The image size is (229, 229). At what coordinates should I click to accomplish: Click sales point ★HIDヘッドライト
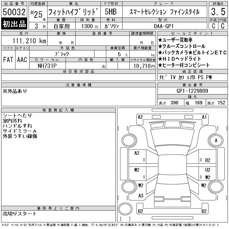coord(179,59)
